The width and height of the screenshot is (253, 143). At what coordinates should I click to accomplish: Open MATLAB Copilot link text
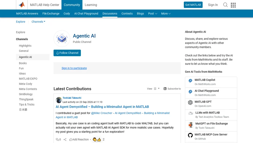click(x=205, y=80)
